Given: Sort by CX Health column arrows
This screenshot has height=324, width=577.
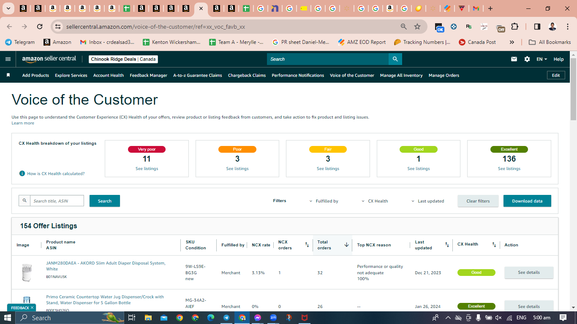Looking at the screenshot, I should tap(494, 245).
